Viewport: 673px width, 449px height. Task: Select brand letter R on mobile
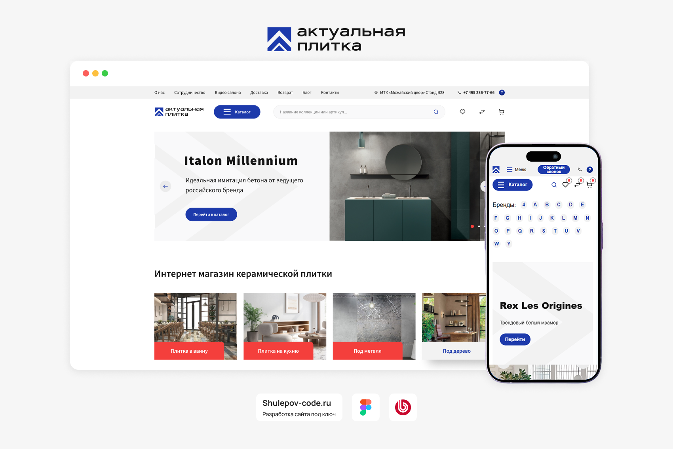tap(532, 231)
